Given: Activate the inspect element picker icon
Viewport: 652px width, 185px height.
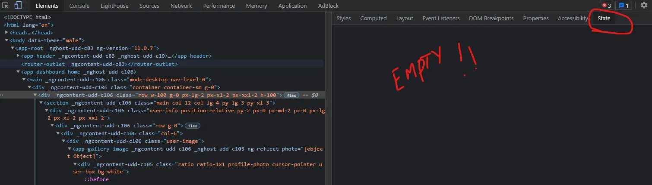Looking at the screenshot, I should point(6,6).
